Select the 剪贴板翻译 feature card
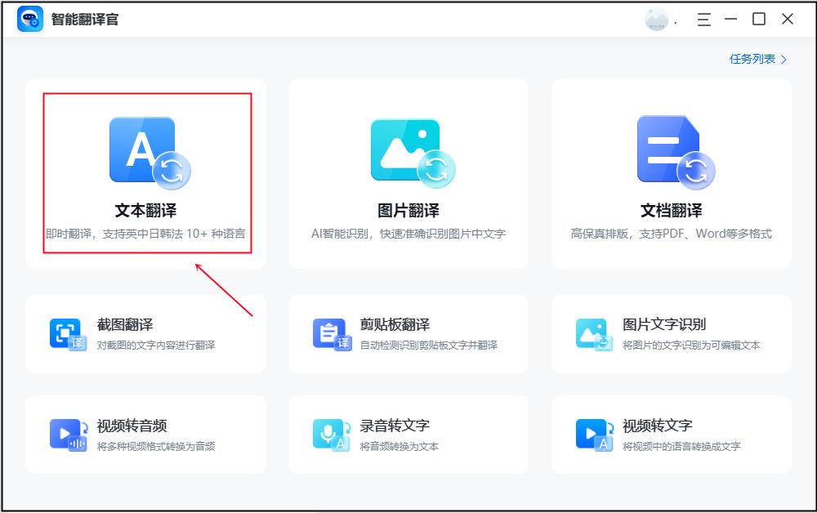This screenshot has height=513, width=817. 408,333
